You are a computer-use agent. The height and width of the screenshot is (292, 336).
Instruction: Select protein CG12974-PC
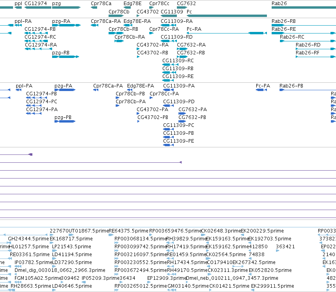coord(34,106)
